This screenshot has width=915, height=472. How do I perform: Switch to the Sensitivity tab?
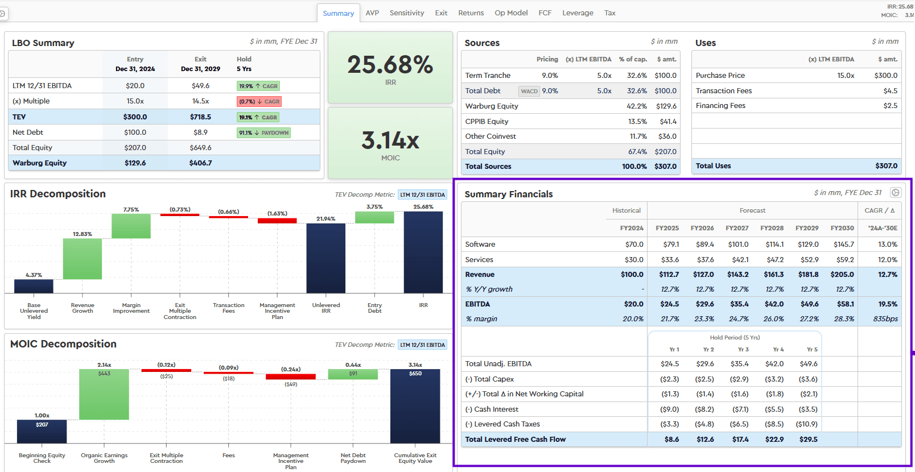click(406, 13)
